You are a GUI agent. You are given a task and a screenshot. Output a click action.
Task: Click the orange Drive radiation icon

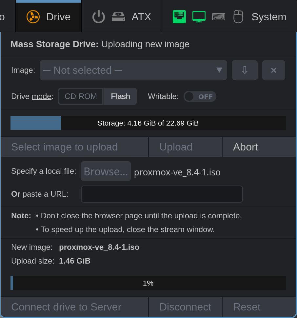coord(33,17)
